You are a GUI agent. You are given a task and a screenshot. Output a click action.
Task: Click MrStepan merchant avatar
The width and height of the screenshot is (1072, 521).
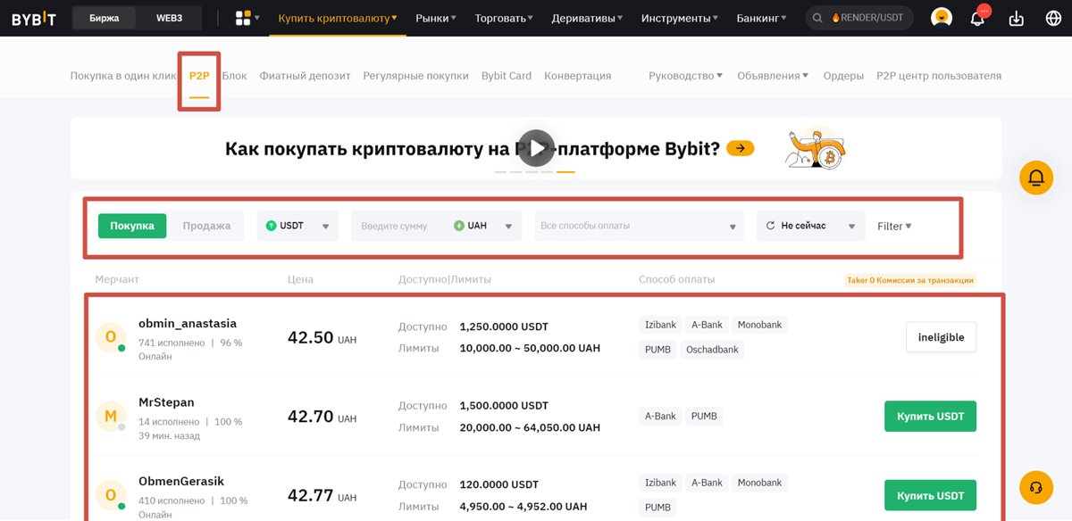(x=111, y=416)
